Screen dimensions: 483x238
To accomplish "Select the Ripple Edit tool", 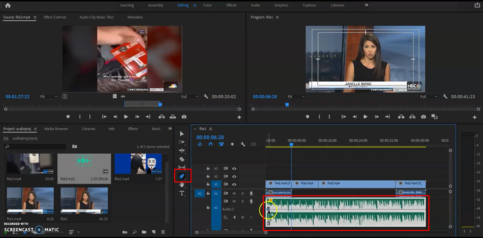I will pyautogui.click(x=182, y=151).
